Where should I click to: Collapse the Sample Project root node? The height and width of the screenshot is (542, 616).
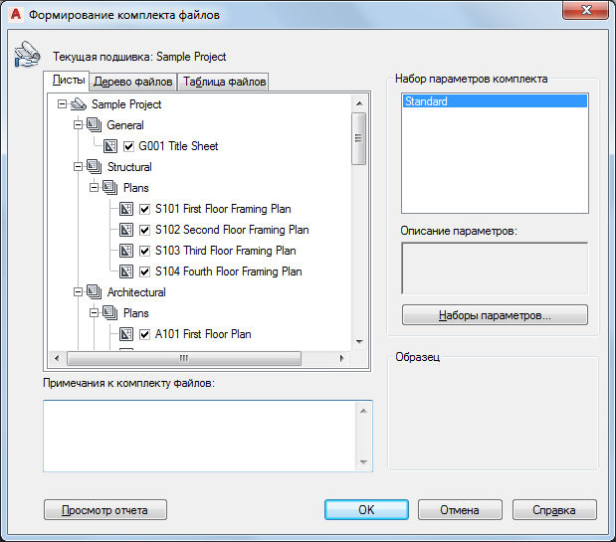click(62, 104)
